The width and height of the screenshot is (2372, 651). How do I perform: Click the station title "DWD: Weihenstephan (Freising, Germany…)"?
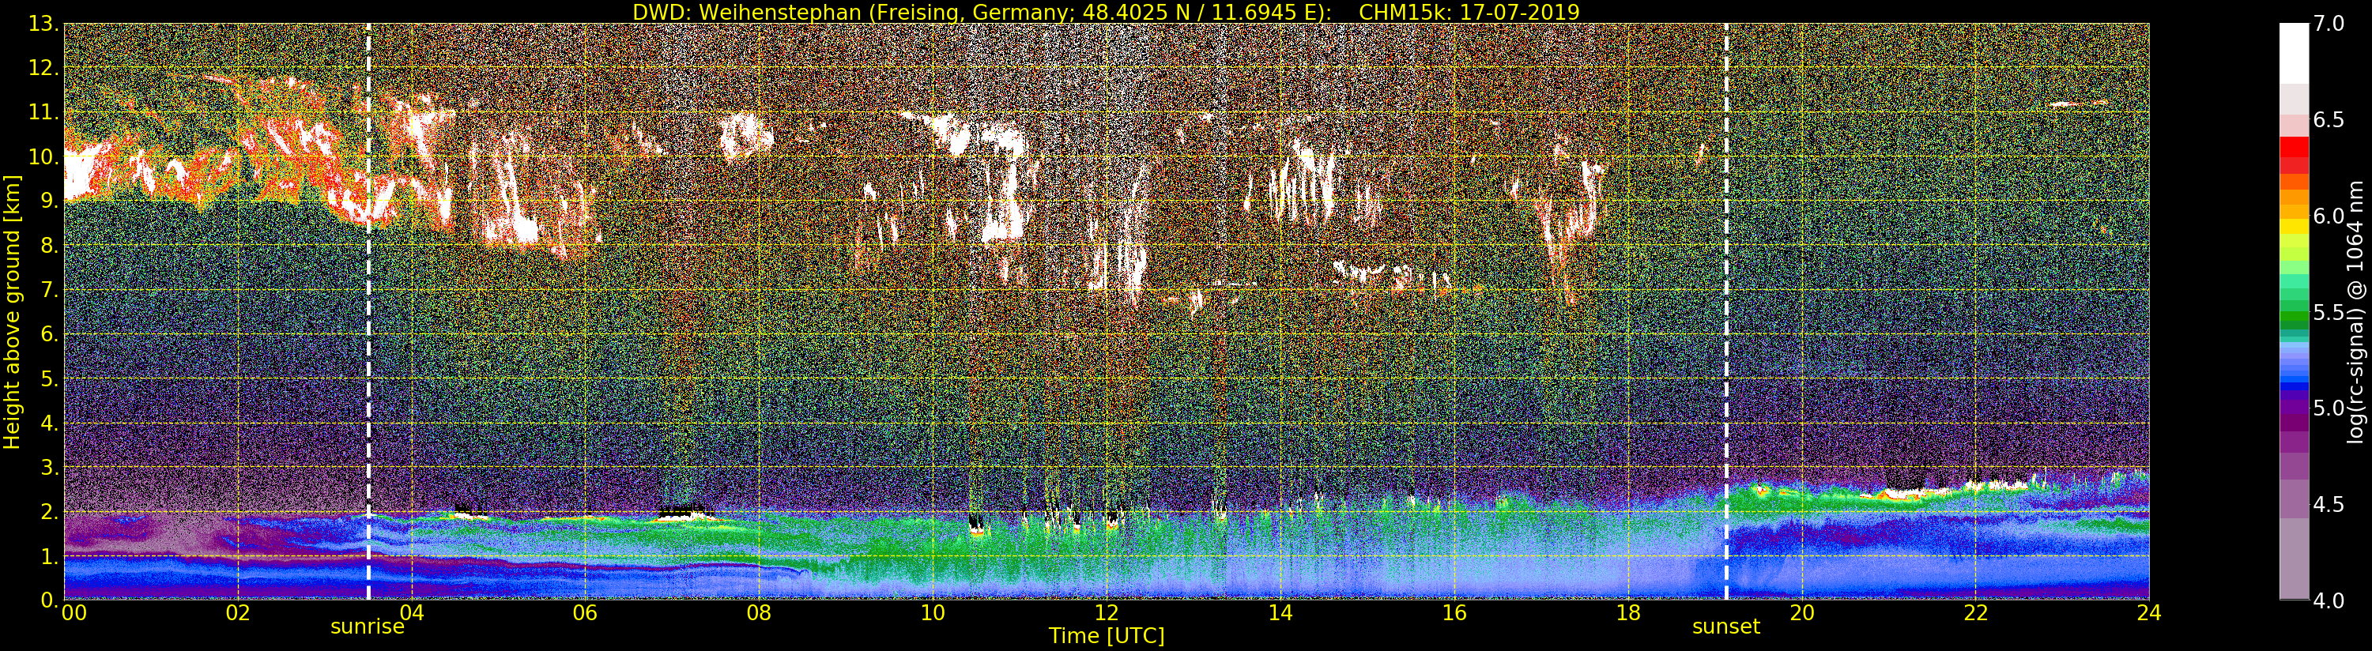[x=982, y=12]
